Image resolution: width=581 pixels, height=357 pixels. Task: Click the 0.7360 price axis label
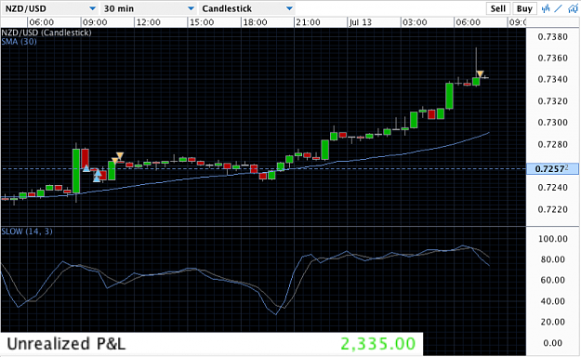(x=552, y=59)
